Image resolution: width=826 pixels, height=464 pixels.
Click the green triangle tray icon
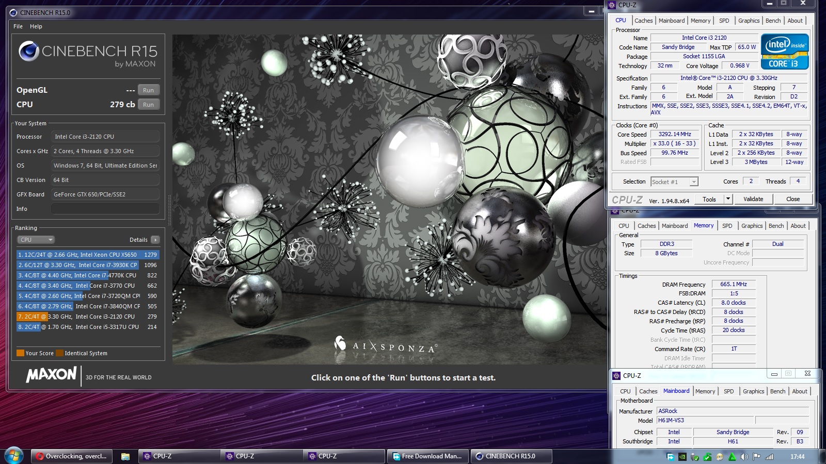[x=732, y=457]
